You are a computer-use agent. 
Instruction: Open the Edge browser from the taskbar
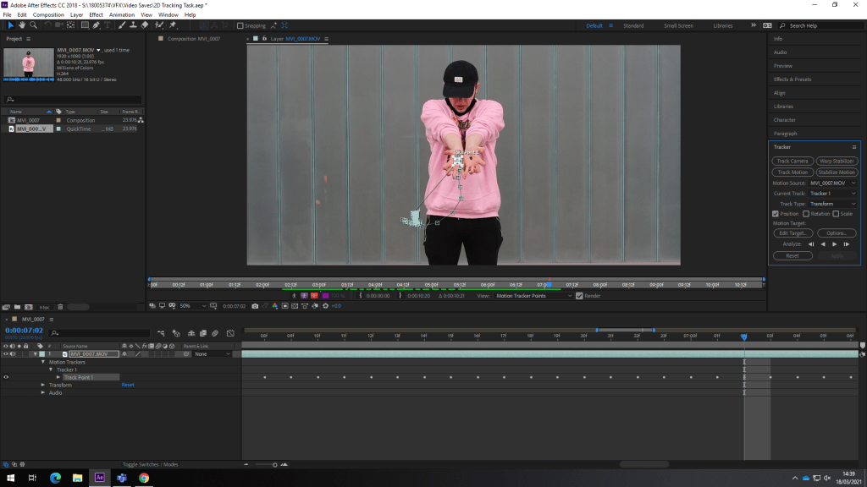(54, 478)
